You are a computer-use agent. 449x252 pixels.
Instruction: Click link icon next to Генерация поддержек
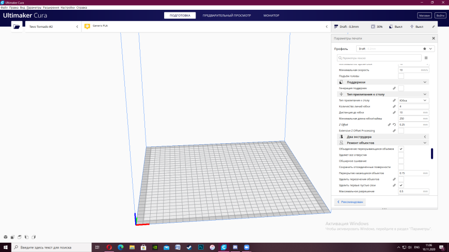[394, 89]
